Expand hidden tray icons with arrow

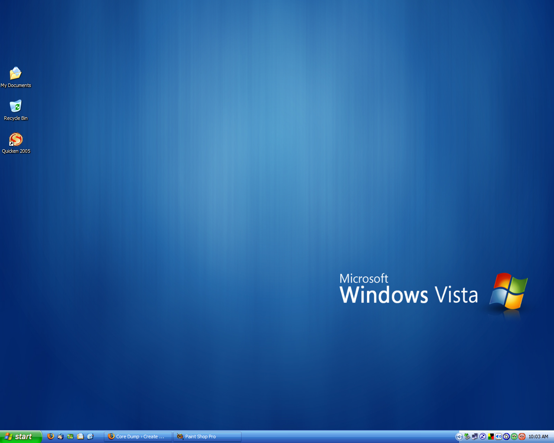[x=459, y=437]
